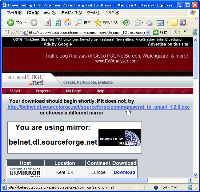
Task: Click the yellow note Discuss icon
Action: click(x=174, y=22)
